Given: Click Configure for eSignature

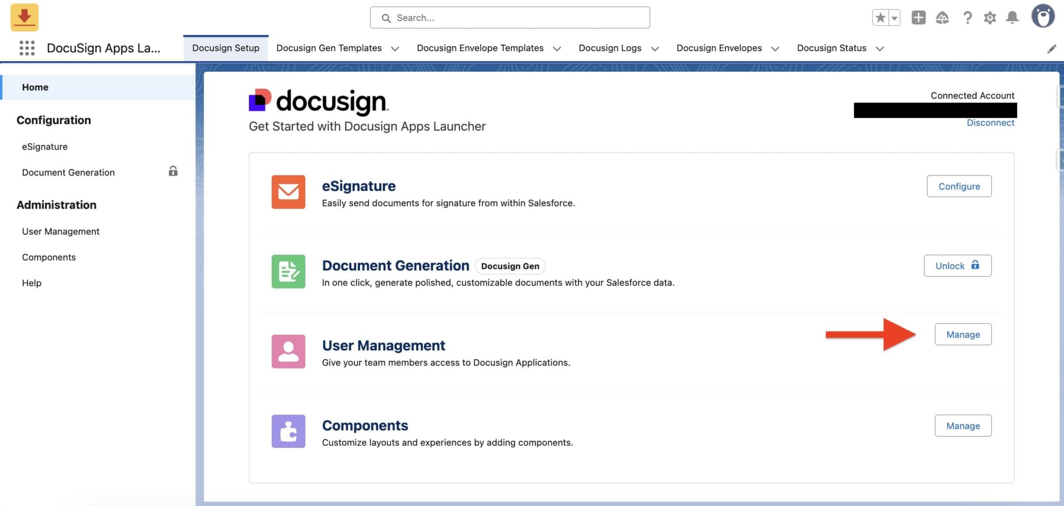Looking at the screenshot, I should (x=959, y=186).
